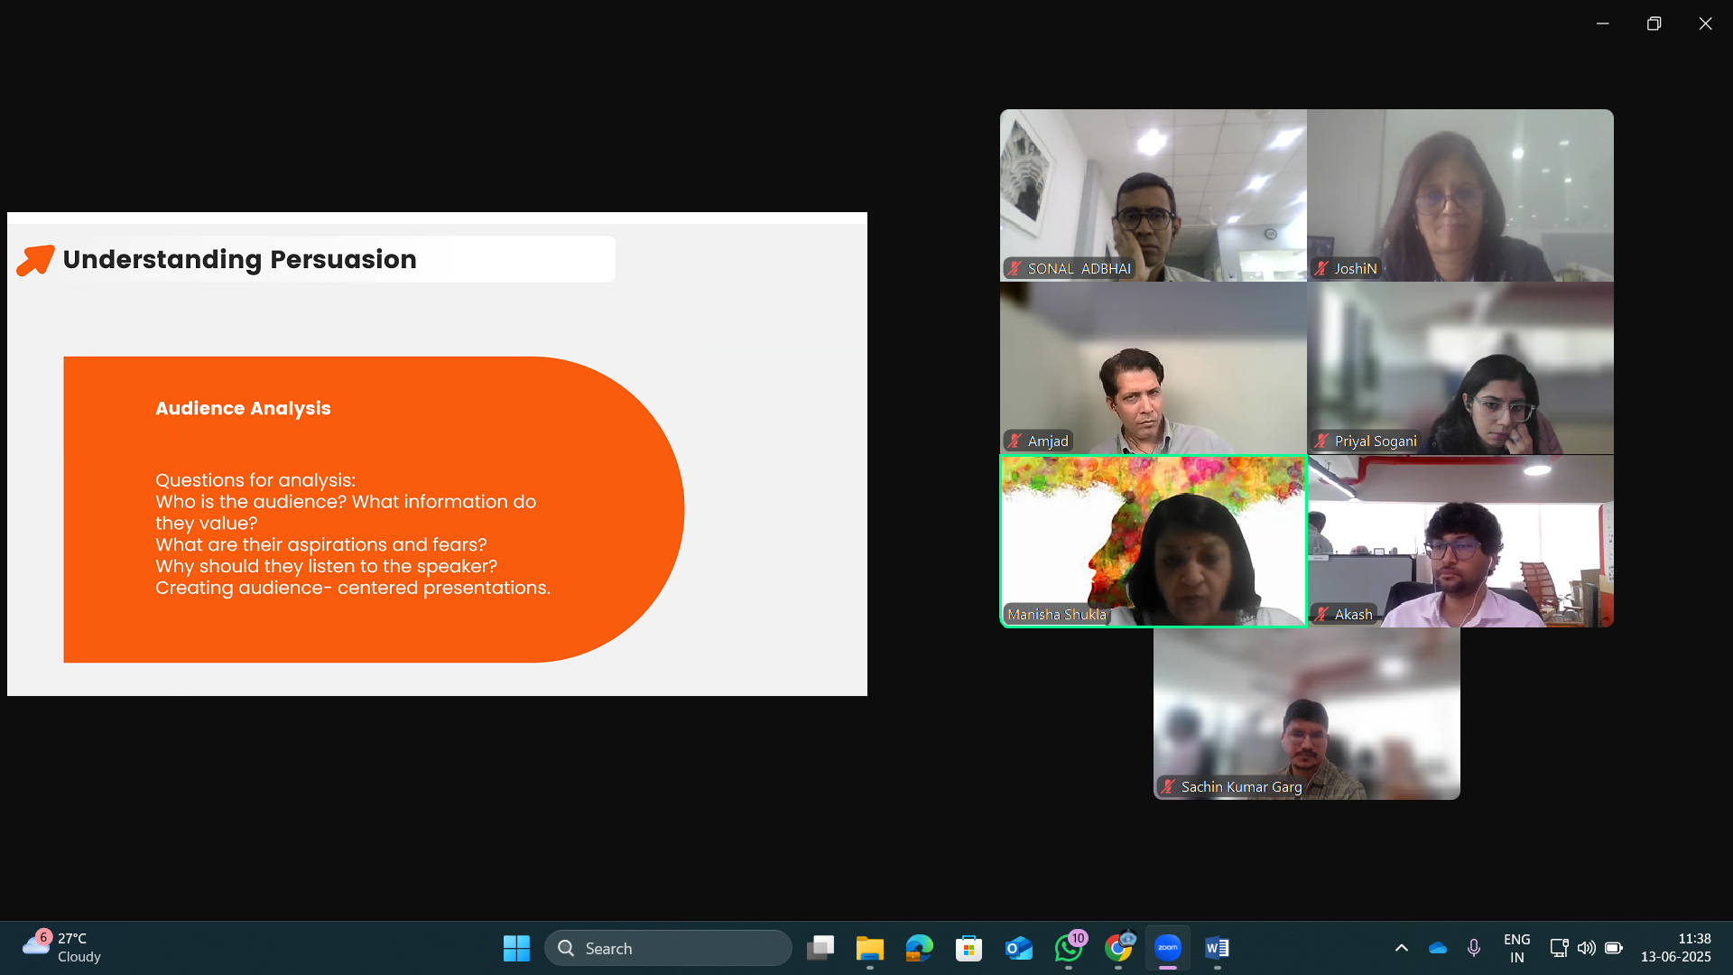Select SONAL ADBHAI's video tile
This screenshot has width=1733, height=975.
pyautogui.click(x=1153, y=195)
